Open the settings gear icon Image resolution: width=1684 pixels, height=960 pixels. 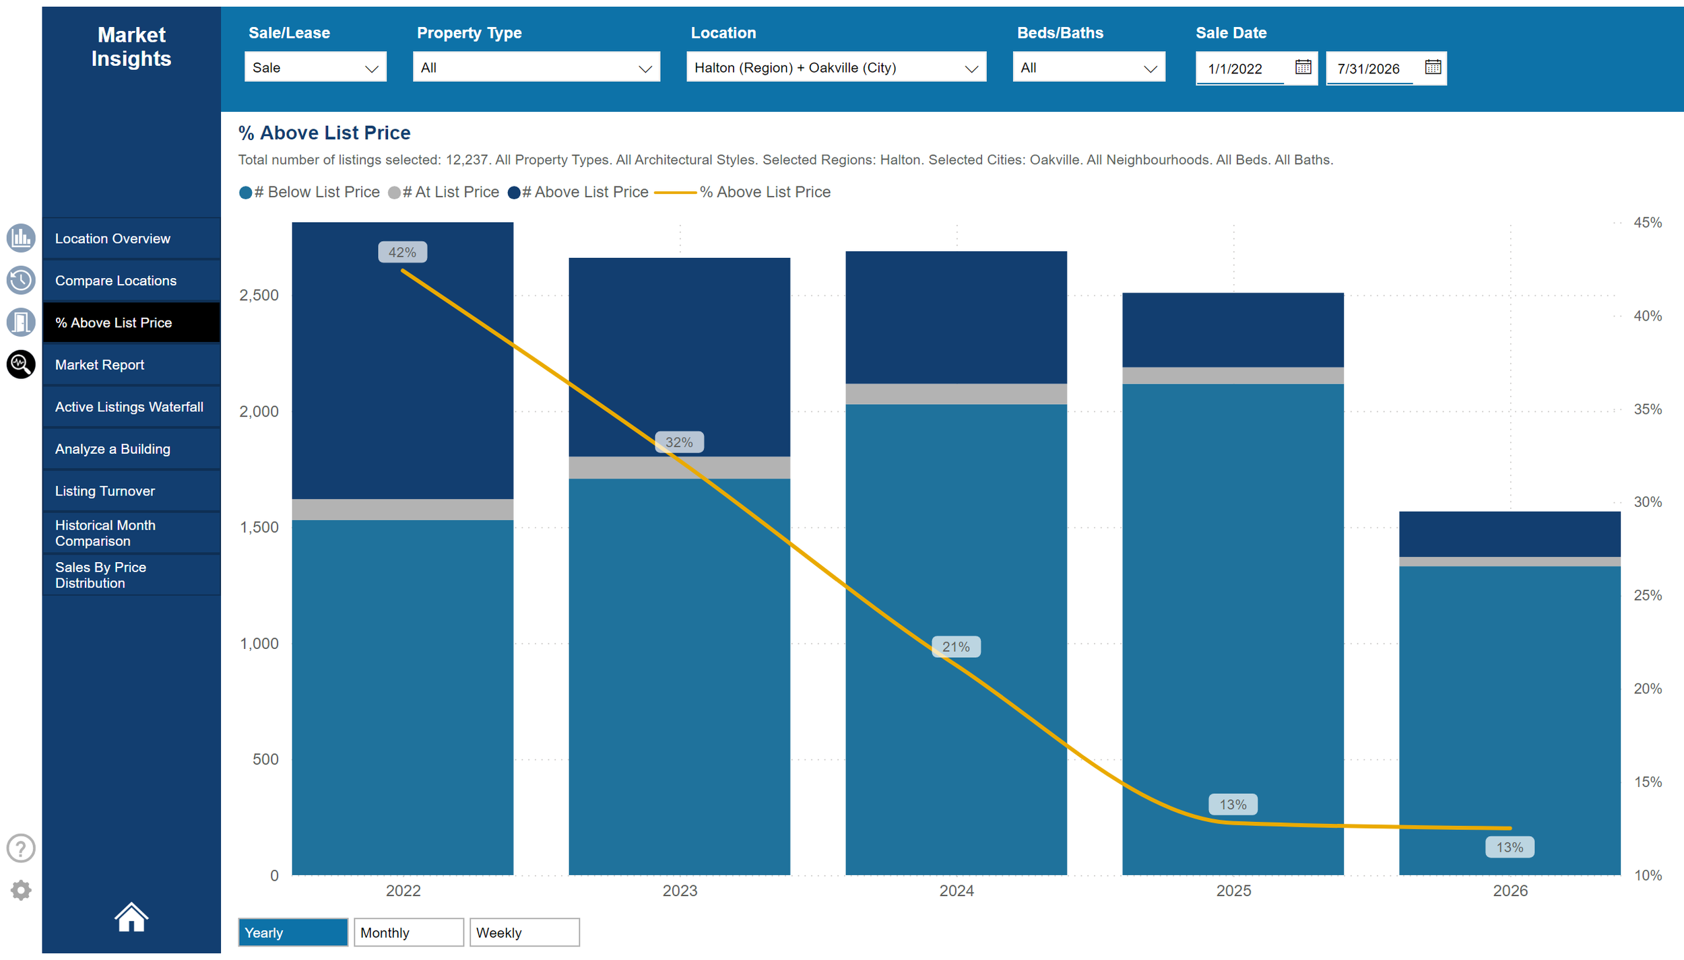point(21,890)
